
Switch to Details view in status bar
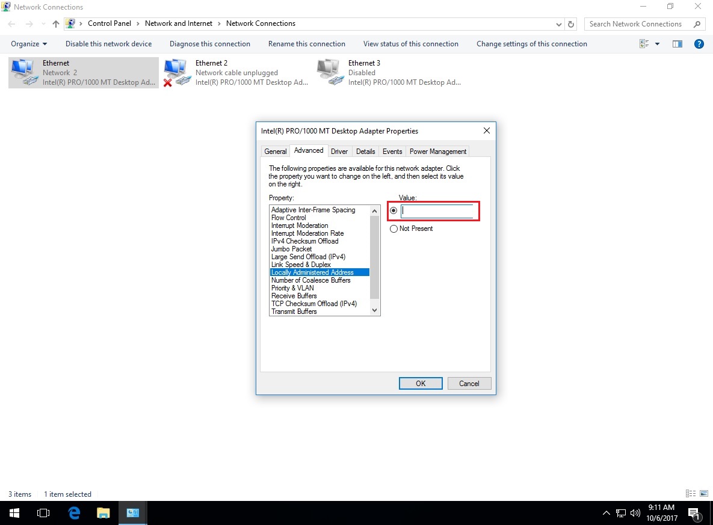pyautogui.click(x=691, y=494)
